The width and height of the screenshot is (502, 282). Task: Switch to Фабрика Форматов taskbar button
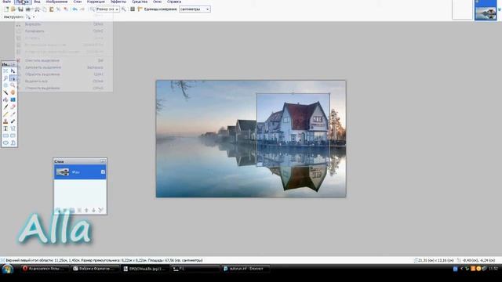(95, 269)
